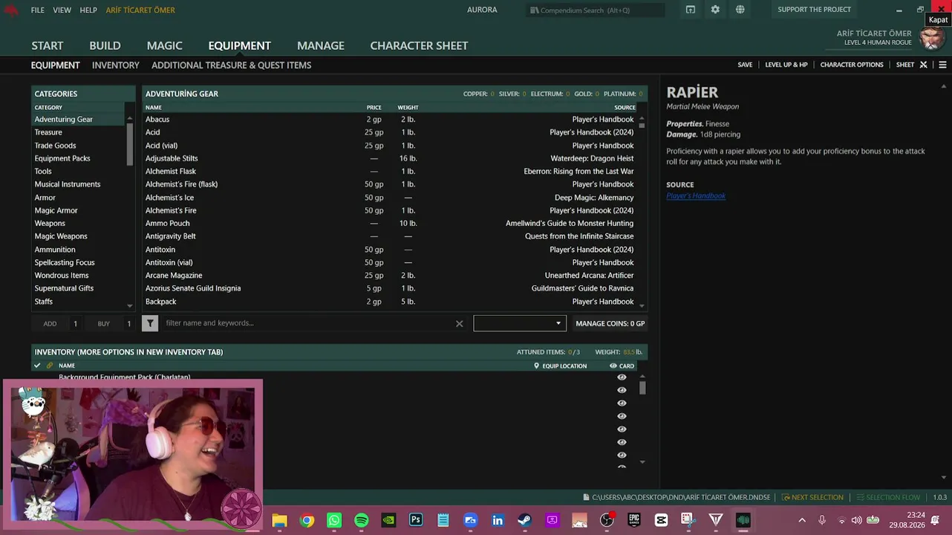The width and height of the screenshot is (952, 535).
Task: Click the inventory list scrollbar thumb
Action: (642, 388)
